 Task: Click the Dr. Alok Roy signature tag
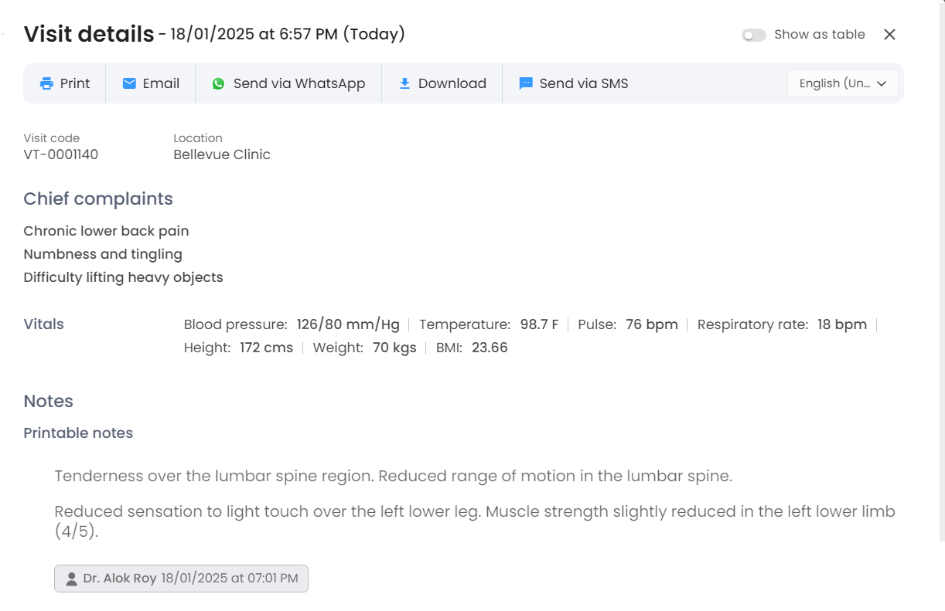pos(182,579)
